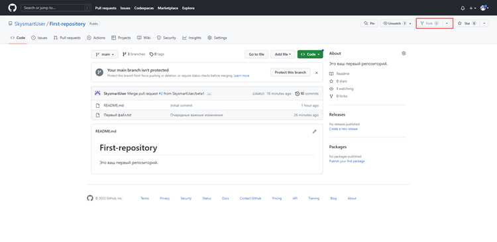Open the 10 commits history link
Screen dimensions: 497x242
(307, 94)
